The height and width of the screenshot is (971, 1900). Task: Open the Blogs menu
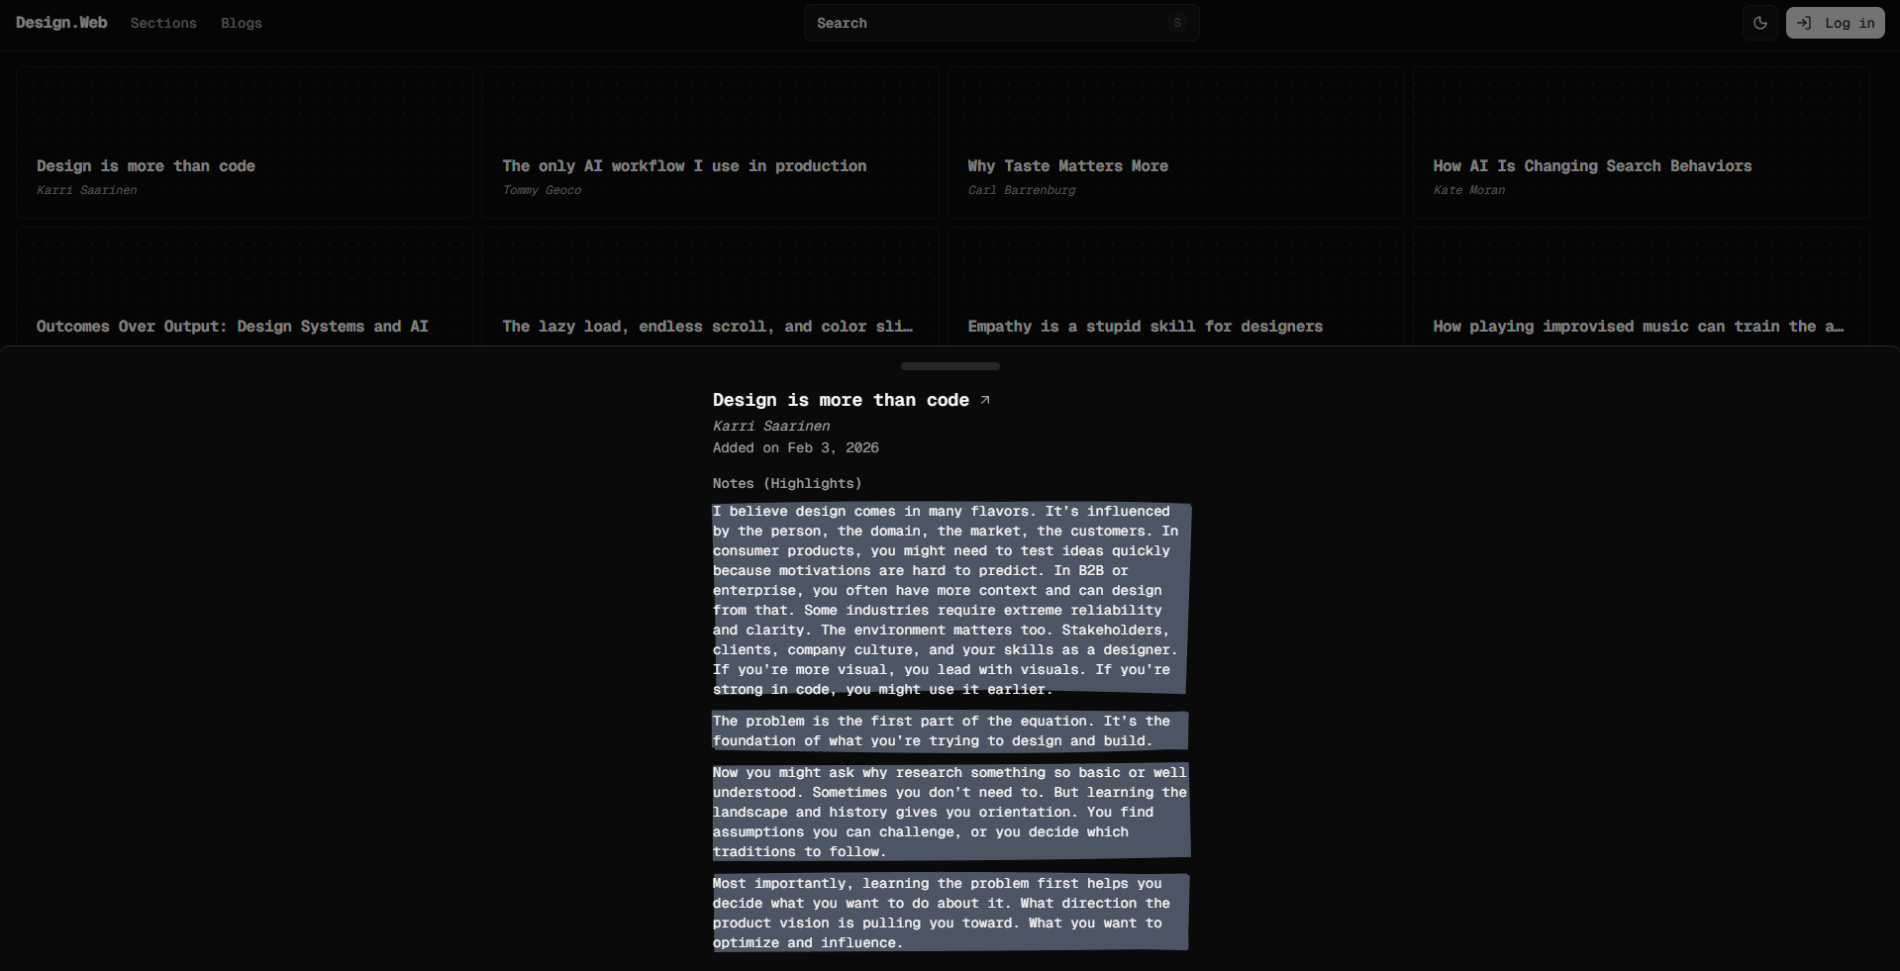(x=241, y=23)
